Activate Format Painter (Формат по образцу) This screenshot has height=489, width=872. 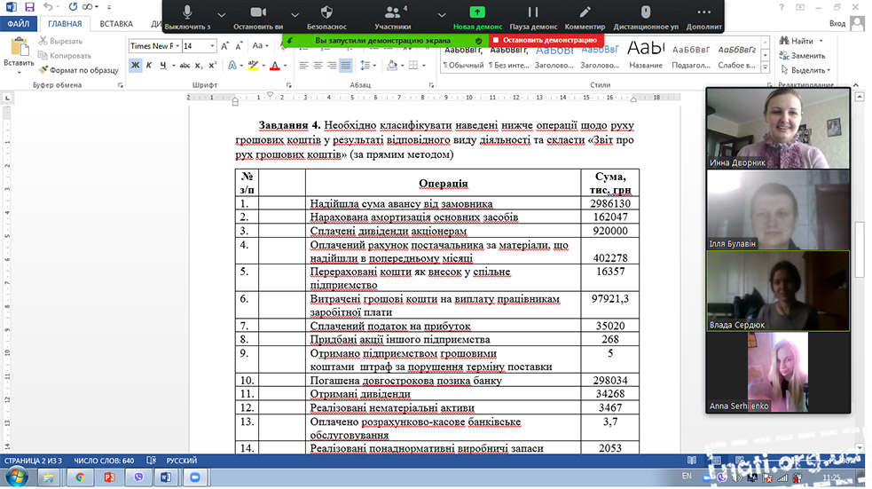(78, 70)
